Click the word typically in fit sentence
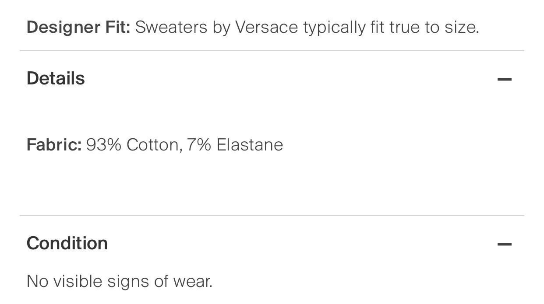The height and width of the screenshot is (304, 544). pos(334,28)
